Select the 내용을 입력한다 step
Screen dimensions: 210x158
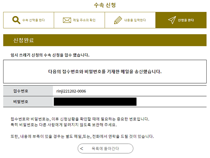point(130,20)
